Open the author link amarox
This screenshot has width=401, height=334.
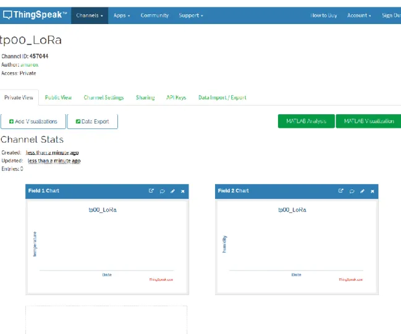point(30,65)
